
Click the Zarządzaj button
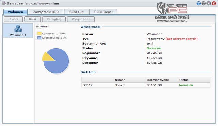click(x=54, y=19)
